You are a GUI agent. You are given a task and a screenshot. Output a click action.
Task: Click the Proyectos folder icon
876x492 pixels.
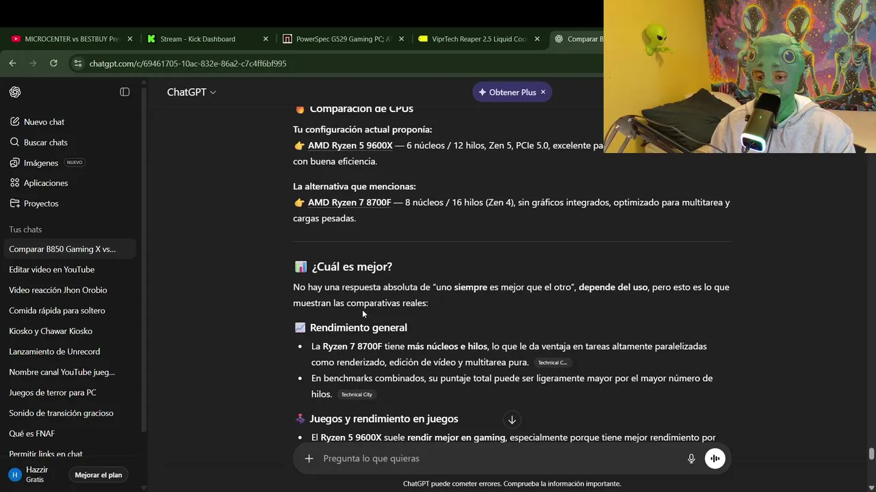(14, 204)
